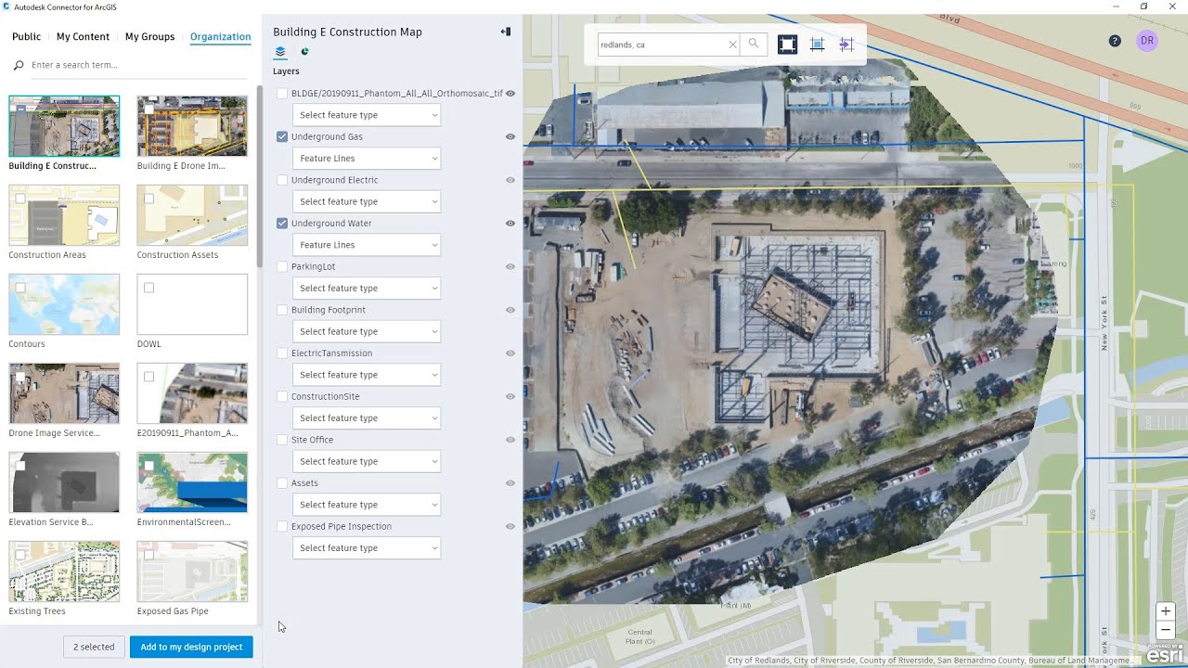Screen dimensions: 1188x668
Task: Open Feature Lines dropdown under Underground Gas
Action: 367,159
